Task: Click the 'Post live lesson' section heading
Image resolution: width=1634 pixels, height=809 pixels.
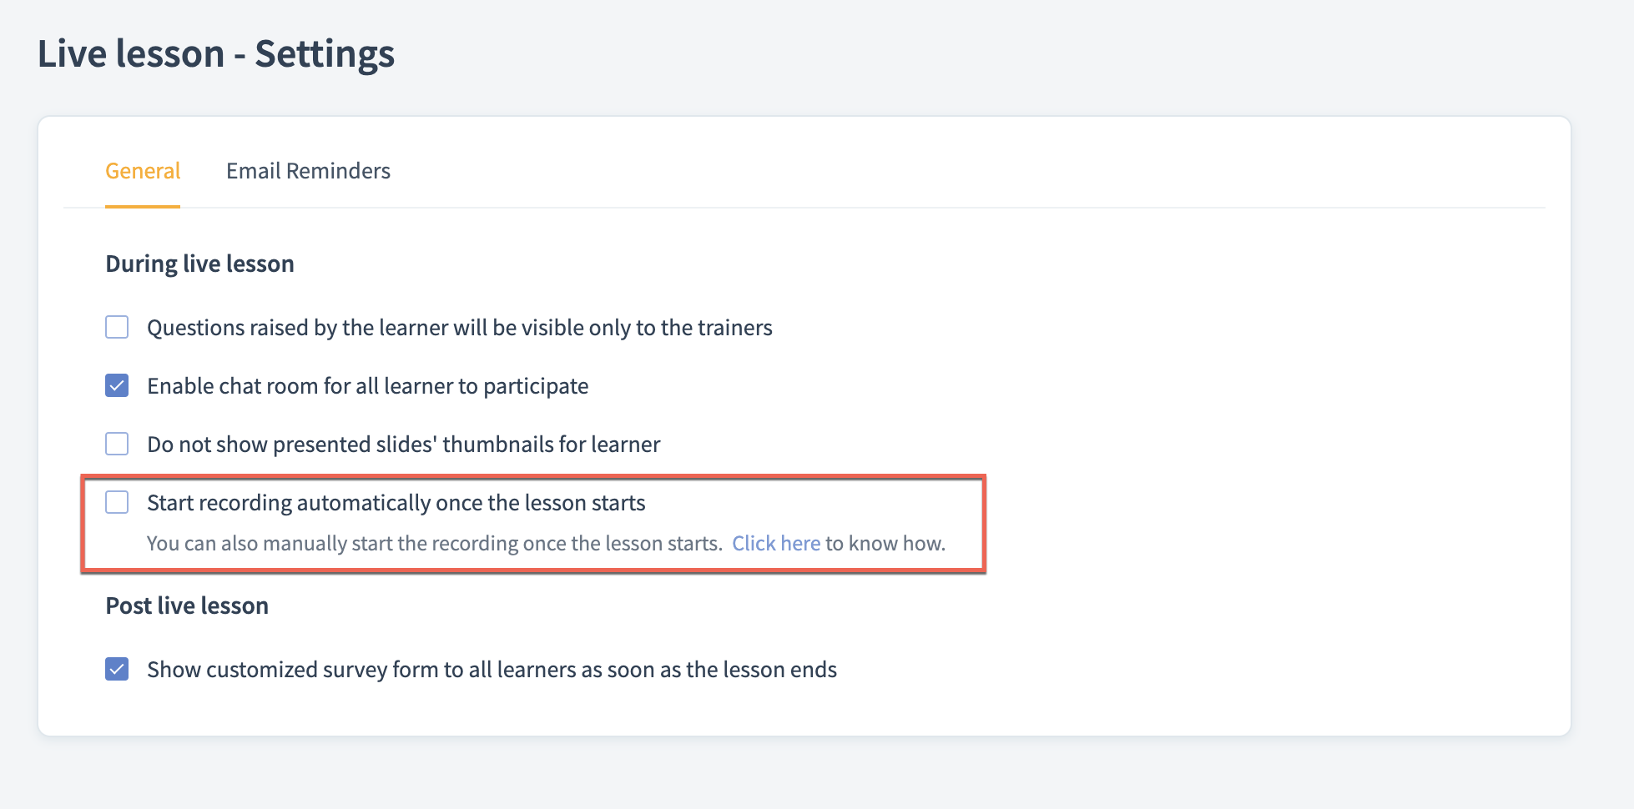Action: click(x=187, y=605)
